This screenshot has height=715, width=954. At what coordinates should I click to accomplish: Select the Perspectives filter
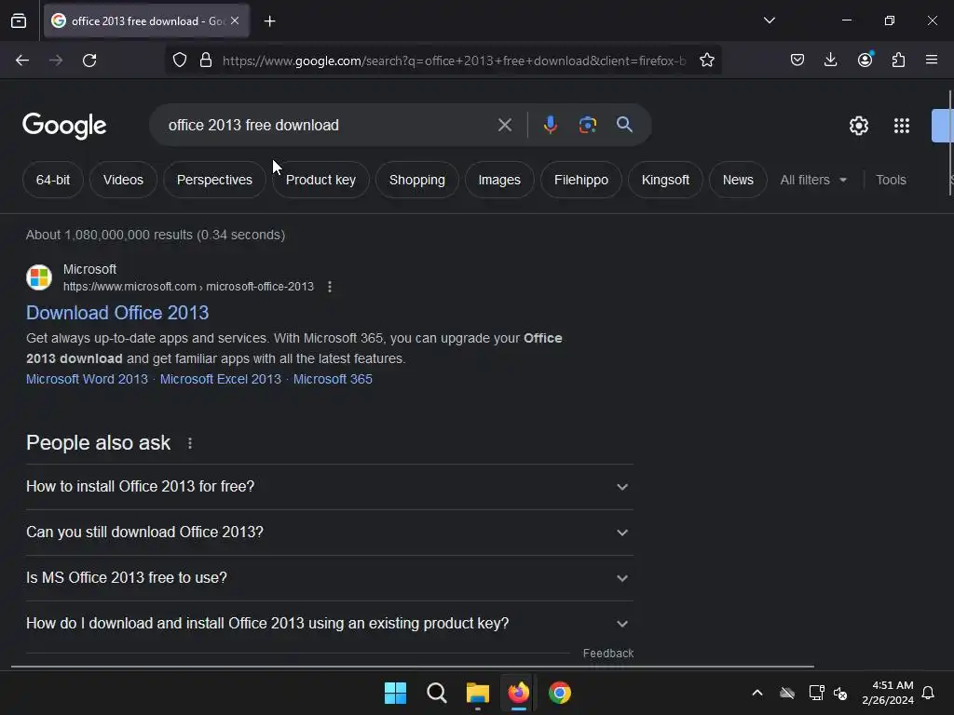[x=214, y=180]
